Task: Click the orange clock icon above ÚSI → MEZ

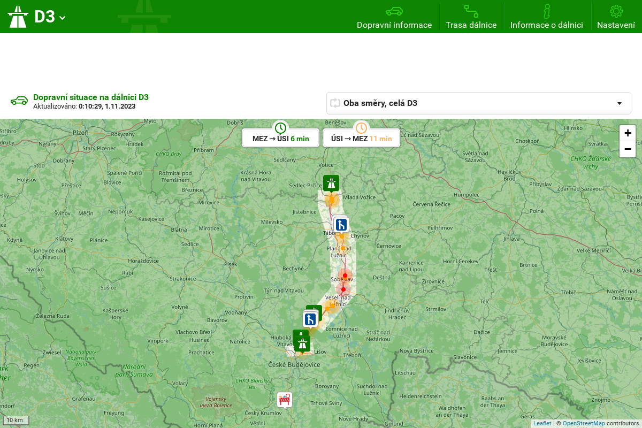Action: 361,128
